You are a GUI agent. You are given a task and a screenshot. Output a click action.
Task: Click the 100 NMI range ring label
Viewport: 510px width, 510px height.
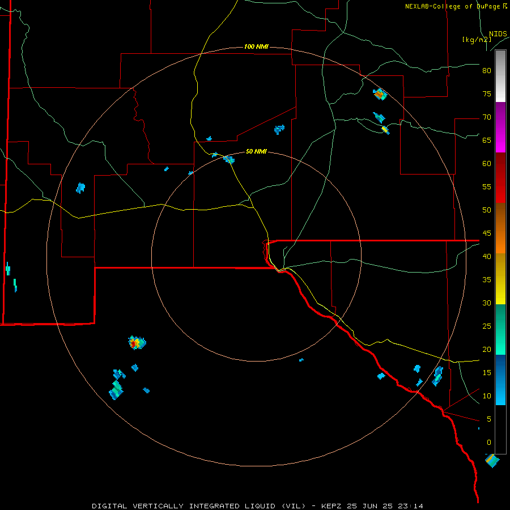tap(256, 46)
